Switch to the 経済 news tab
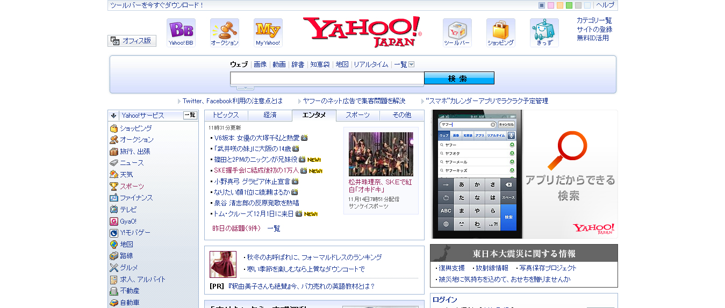This screenshot has width=725, height=308. [270, 115]
